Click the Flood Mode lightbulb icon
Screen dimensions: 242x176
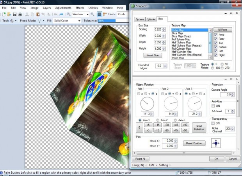tap(39, 21)
